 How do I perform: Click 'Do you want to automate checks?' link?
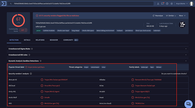click(174, 74)
